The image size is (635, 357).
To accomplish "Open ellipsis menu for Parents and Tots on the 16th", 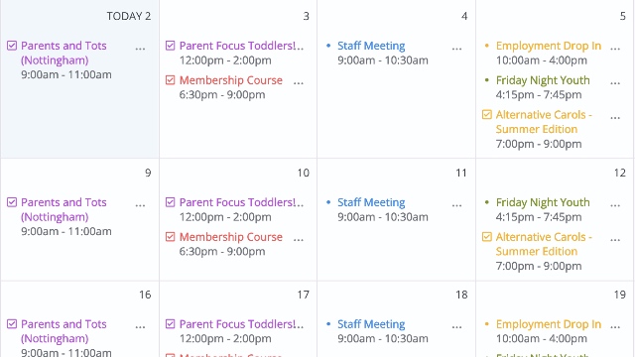I will [140, 327].
